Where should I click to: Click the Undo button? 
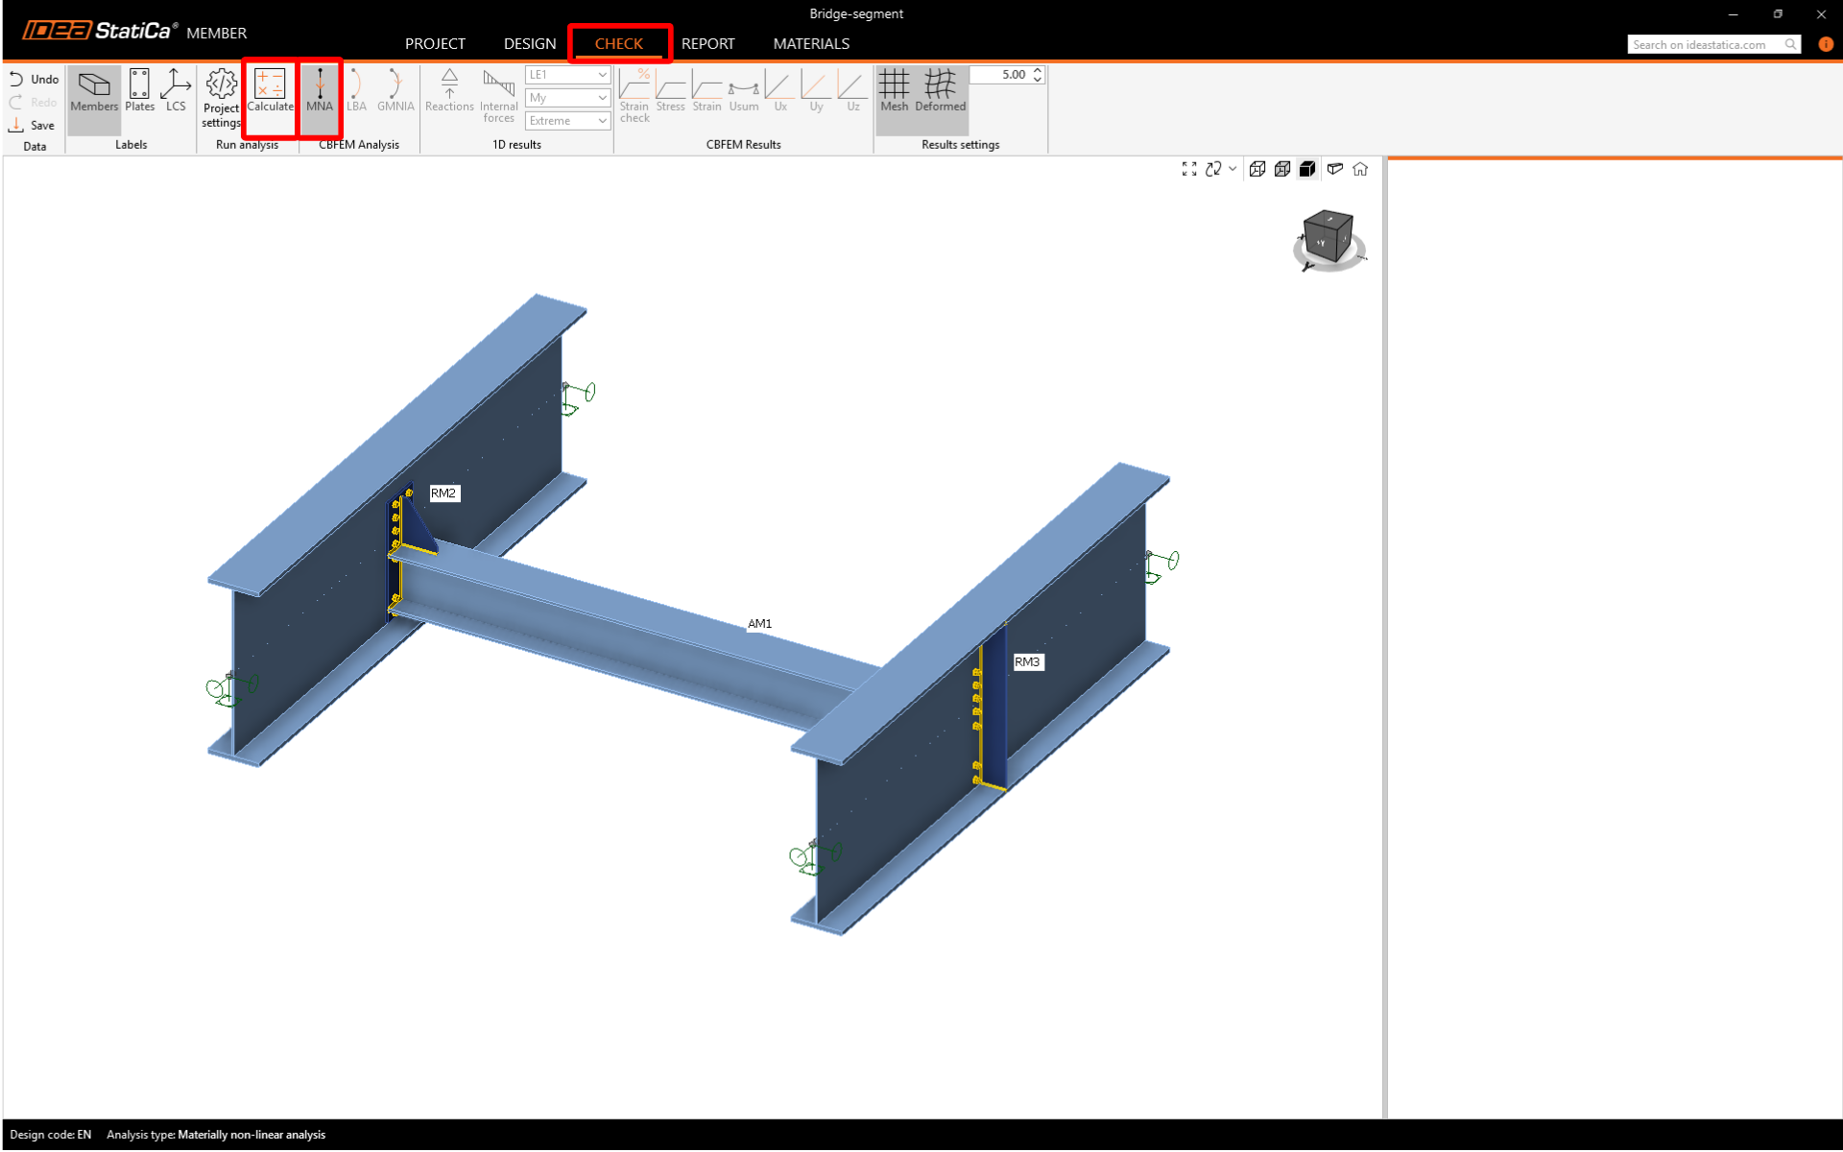35,80
